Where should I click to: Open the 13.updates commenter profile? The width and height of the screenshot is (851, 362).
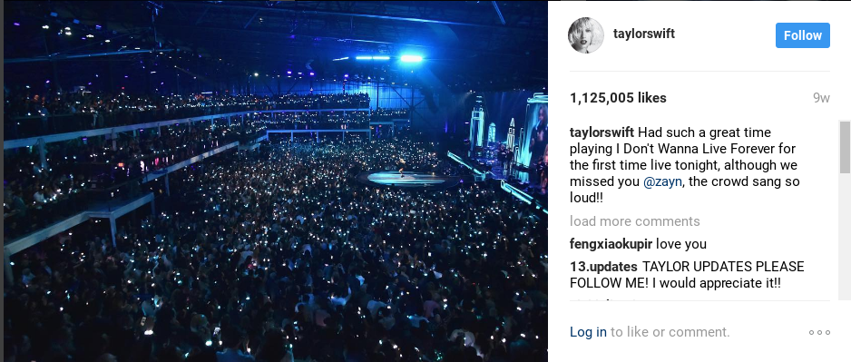[x=603, y=267]
